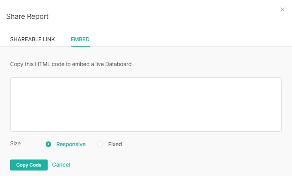Select the Embed tab
Screen dimensions: 292x176
click(x=80, y=39)
